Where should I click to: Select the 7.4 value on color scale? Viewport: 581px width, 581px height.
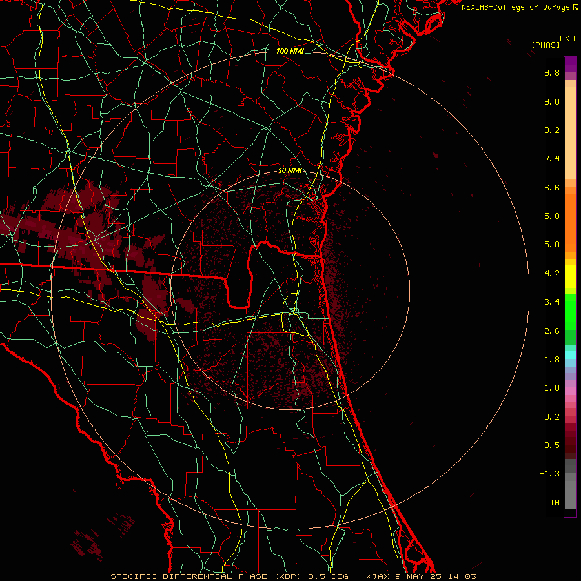point(552,159)
